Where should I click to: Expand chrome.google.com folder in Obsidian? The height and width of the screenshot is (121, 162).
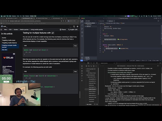point(91,69)
